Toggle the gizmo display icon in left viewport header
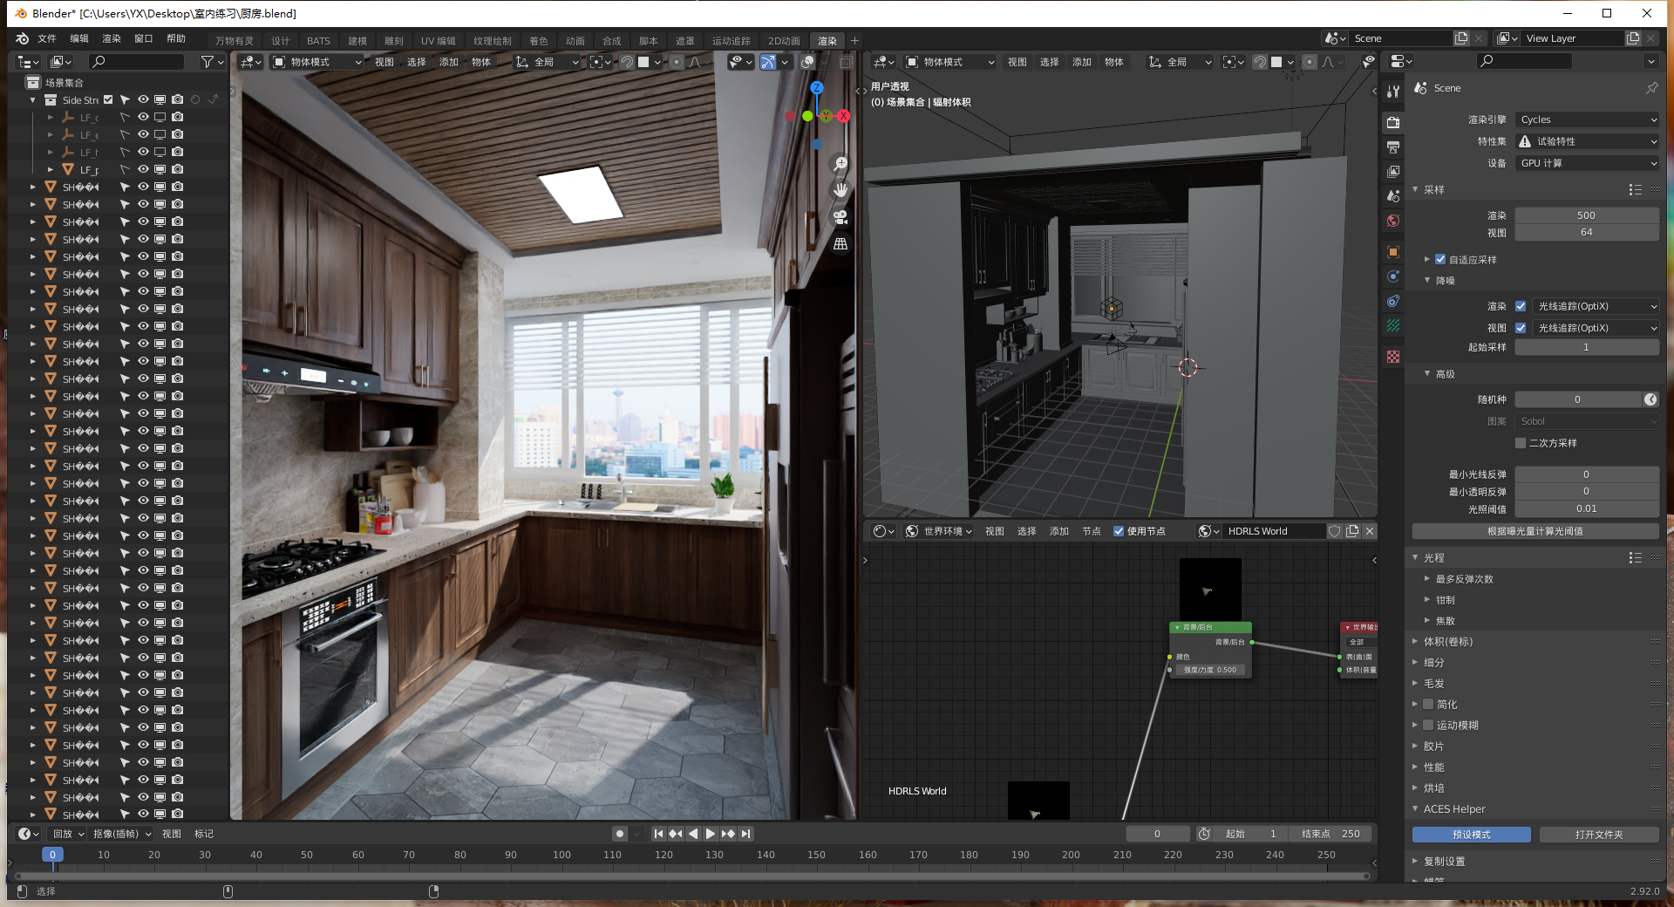Image resolution: width=1674 pixels, height=907 pixels. pos(767,62)
